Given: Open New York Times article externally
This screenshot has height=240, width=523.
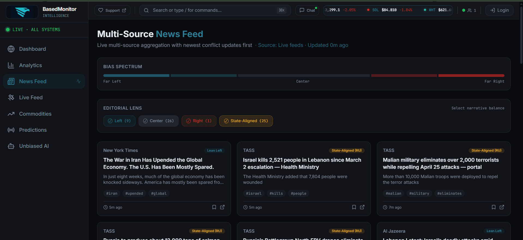Looking at the screenshot, I should point(222,207).
